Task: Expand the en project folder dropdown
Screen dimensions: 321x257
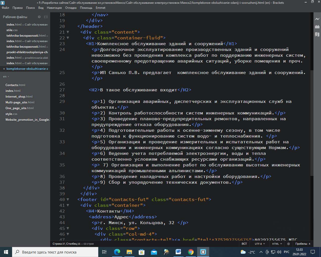Action: (x=6, y=77)
